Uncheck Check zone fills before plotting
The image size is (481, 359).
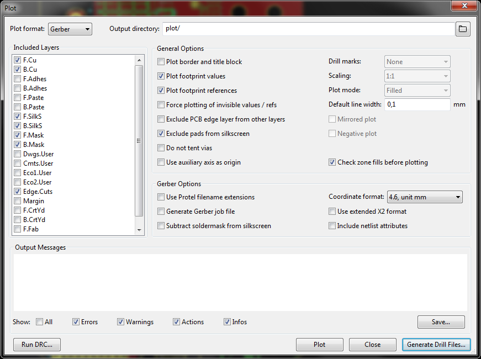click(x=332, y=162)
